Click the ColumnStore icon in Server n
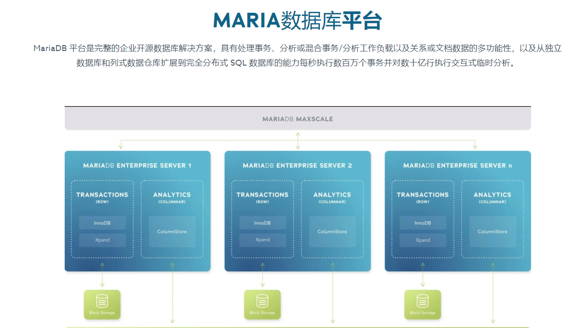This screenshot has width=583, height=328. tap(492, 231)
